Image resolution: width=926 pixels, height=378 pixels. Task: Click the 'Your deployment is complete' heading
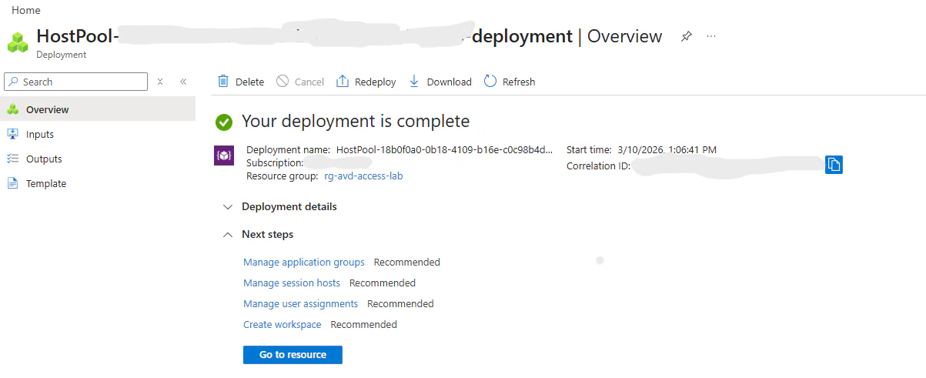click(356, 121)
